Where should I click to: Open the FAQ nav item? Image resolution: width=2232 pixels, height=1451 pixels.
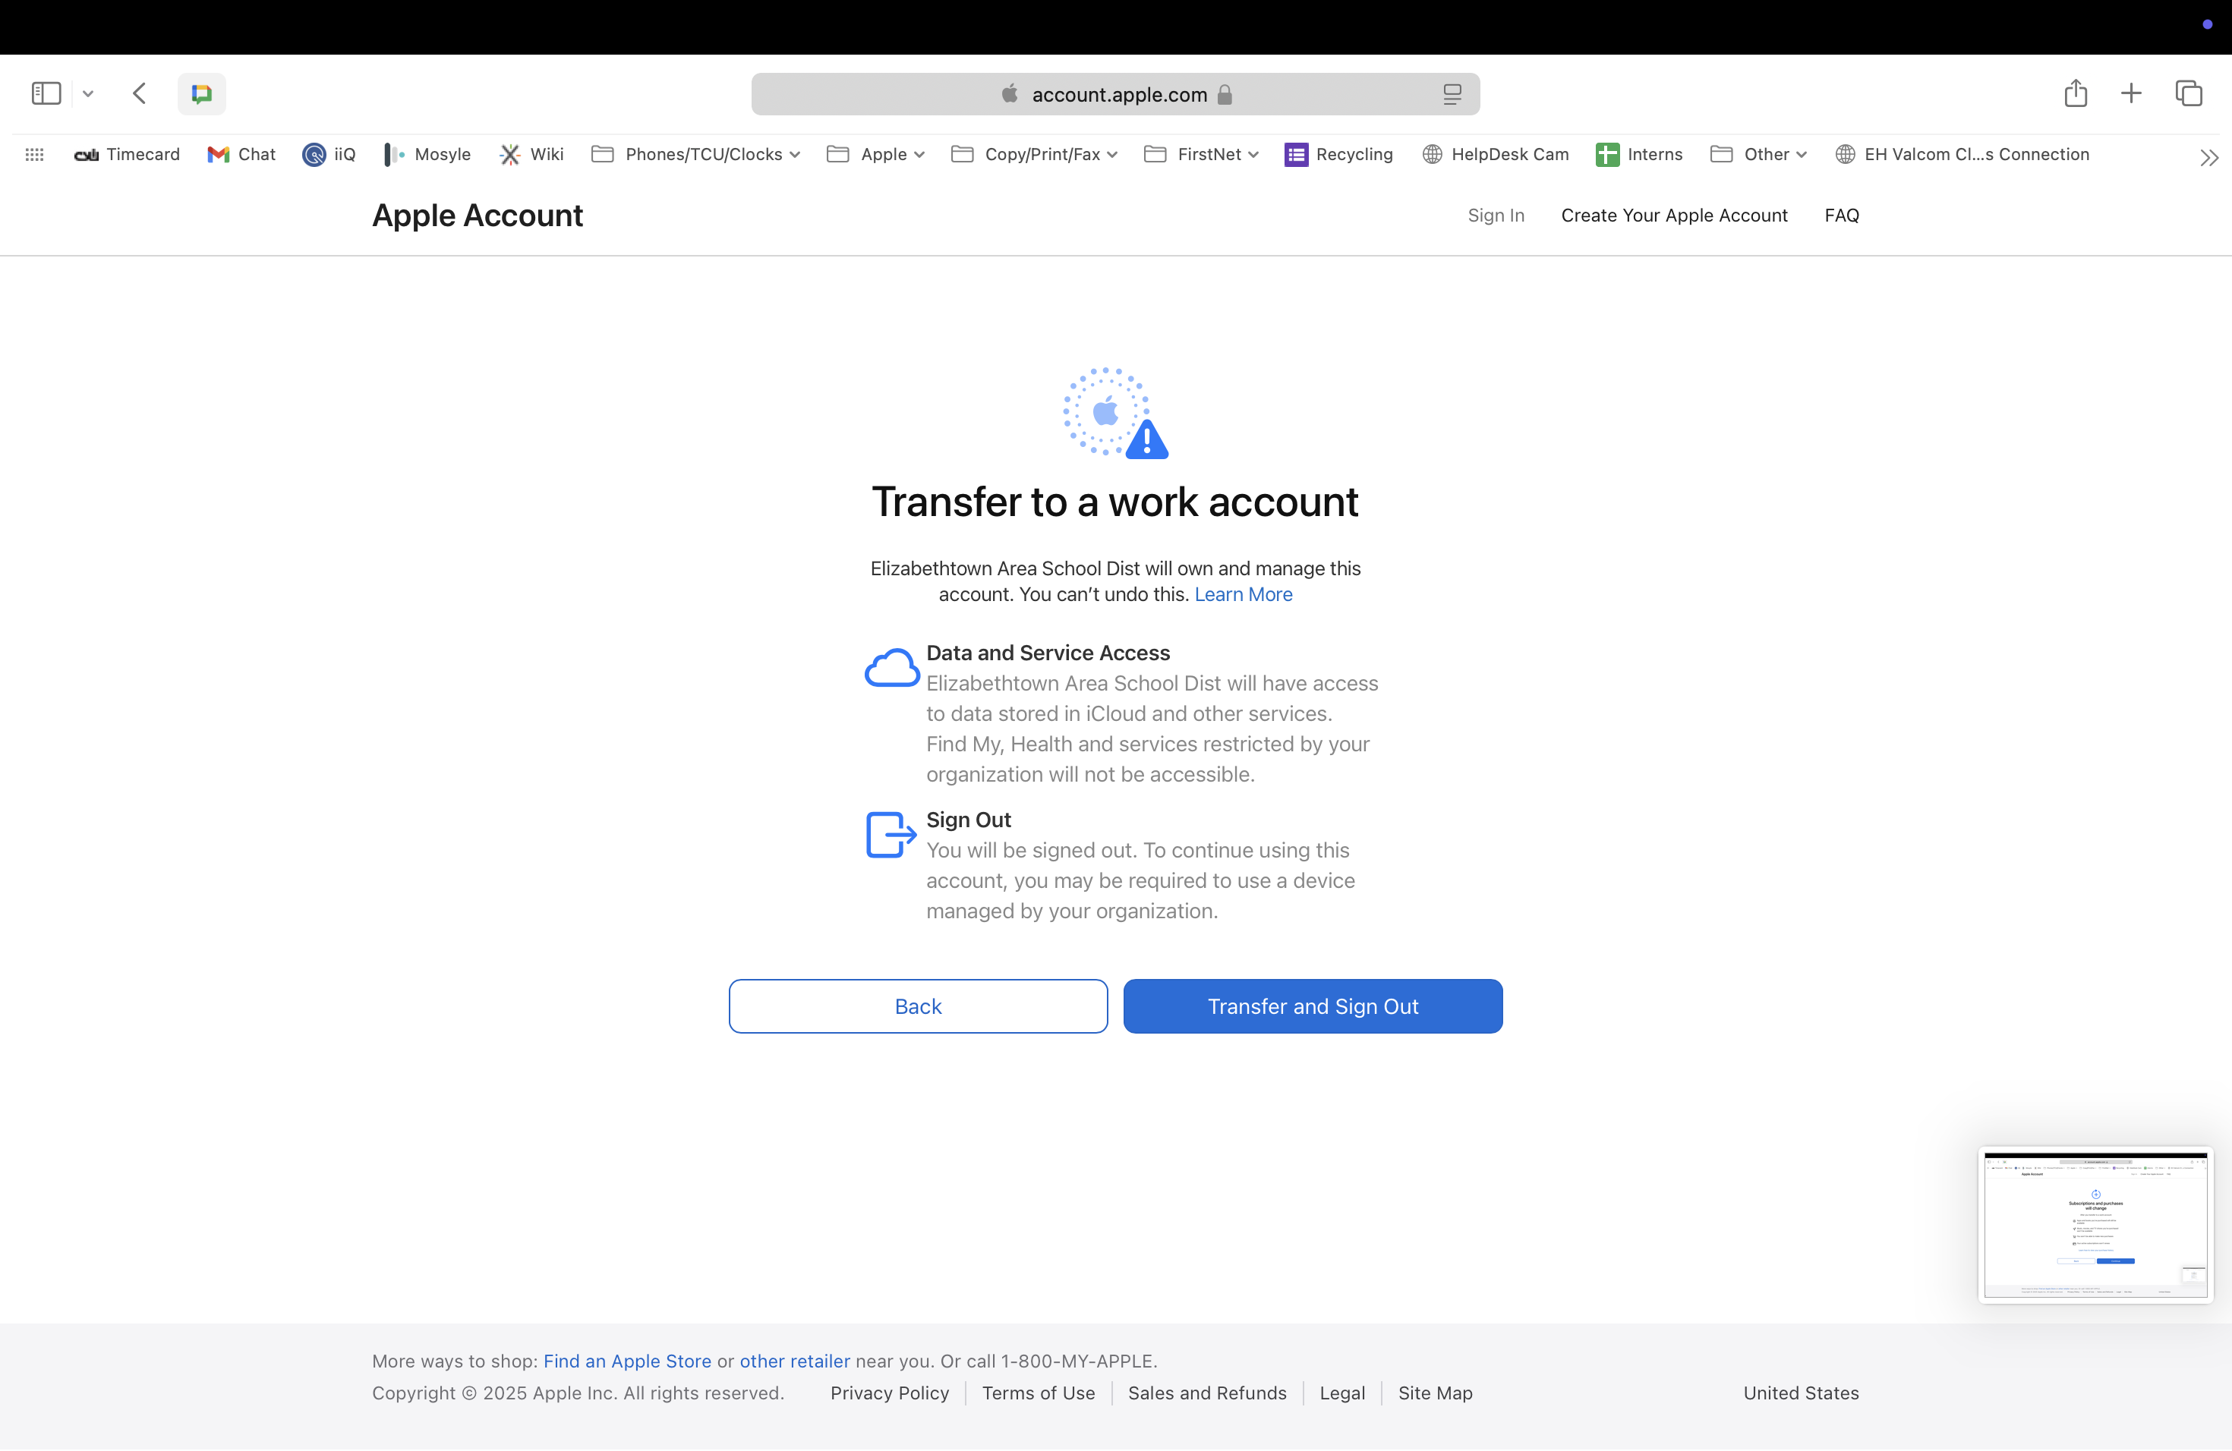[x=1842, y=216]
